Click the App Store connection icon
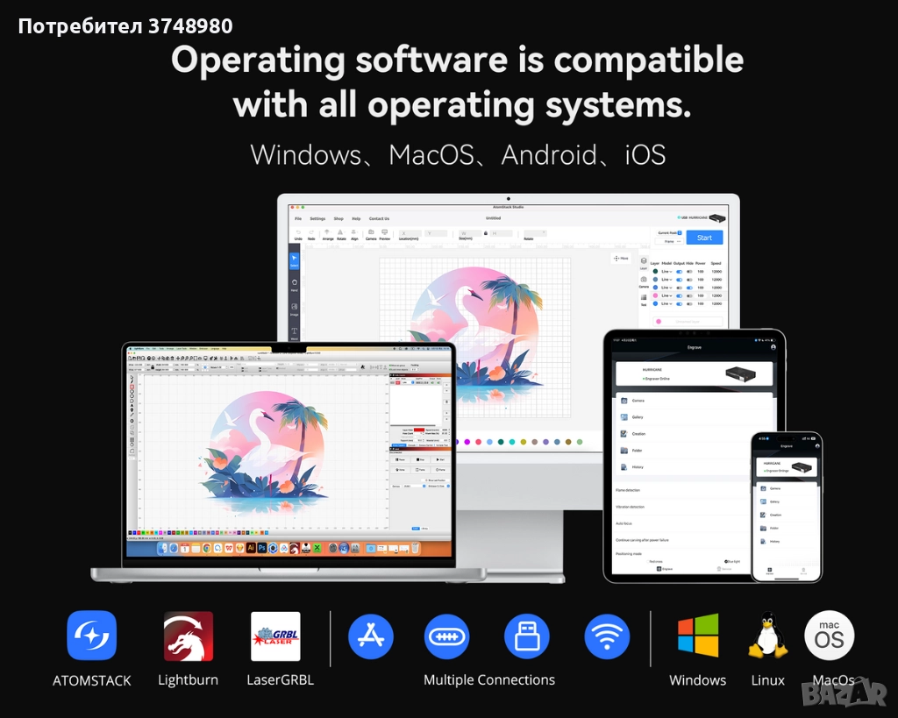 click(371, 636)
